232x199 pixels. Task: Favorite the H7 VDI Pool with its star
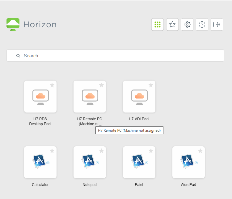pyautogui.click(x=151, y=85)
